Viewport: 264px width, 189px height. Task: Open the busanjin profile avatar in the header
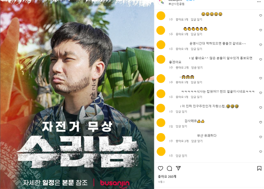coord(161,2)
